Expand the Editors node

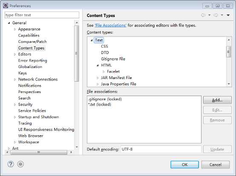(15, 54)
